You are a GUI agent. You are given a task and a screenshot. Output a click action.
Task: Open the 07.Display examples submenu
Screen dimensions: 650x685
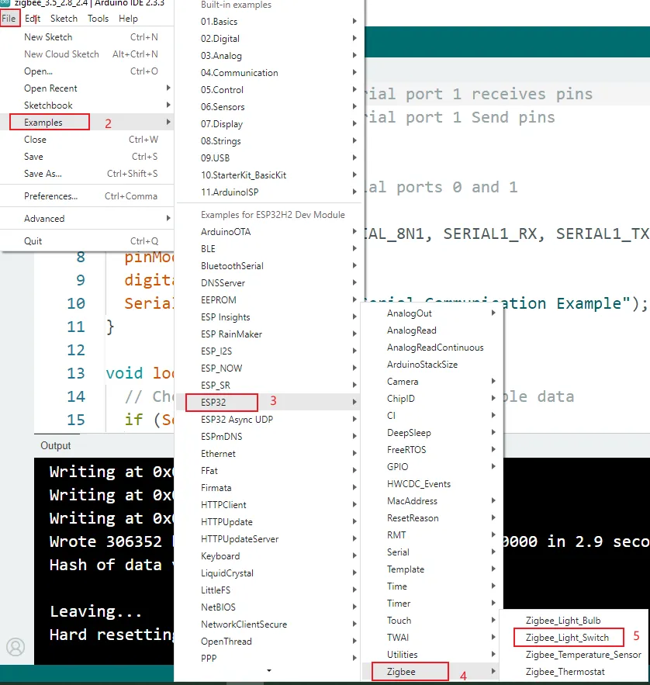270,123
